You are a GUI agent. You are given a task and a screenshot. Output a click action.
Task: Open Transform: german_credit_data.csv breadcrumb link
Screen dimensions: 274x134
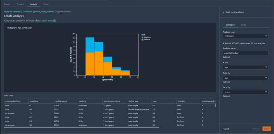point(38,12)
